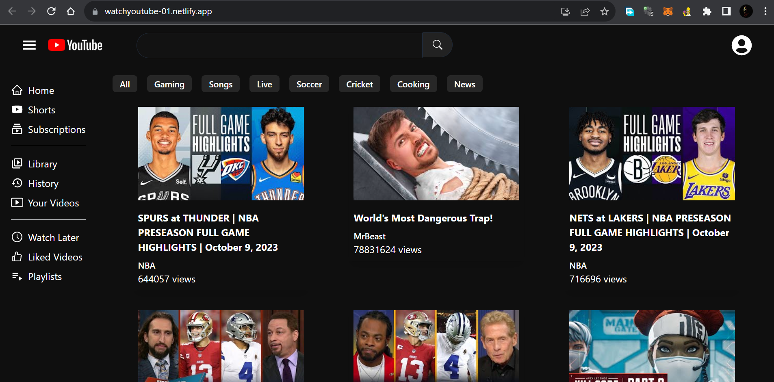Reload the page
This screenshot has height=382, width=774.
click(x=51, y=11)
